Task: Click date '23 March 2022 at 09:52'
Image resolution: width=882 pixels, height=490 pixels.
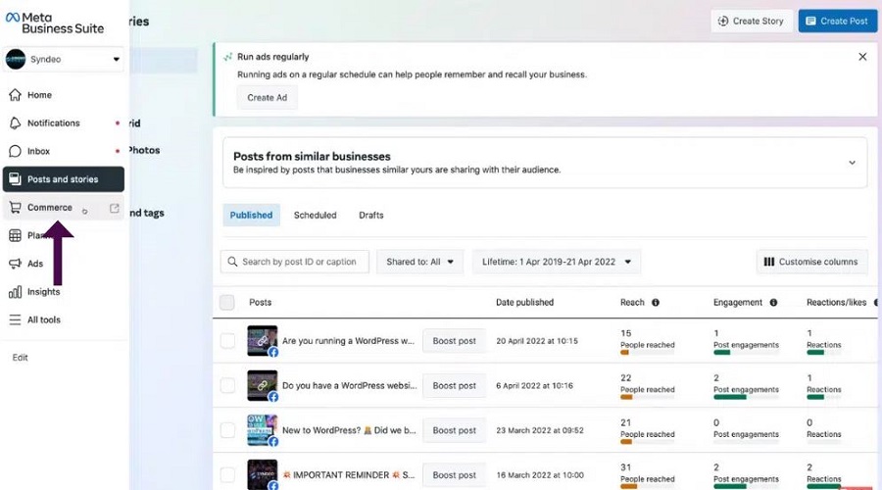Action: (539, 430)
